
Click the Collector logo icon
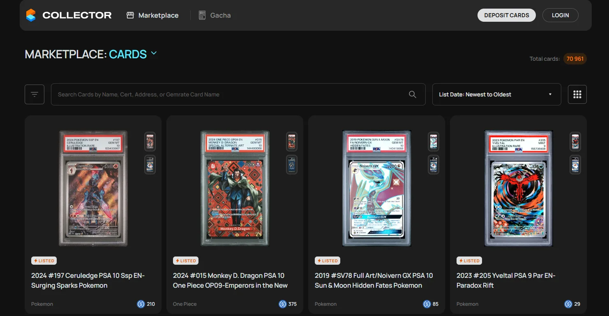(31, 15)
